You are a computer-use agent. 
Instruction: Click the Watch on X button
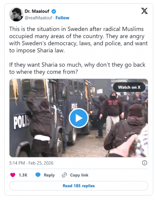(129, 87)
